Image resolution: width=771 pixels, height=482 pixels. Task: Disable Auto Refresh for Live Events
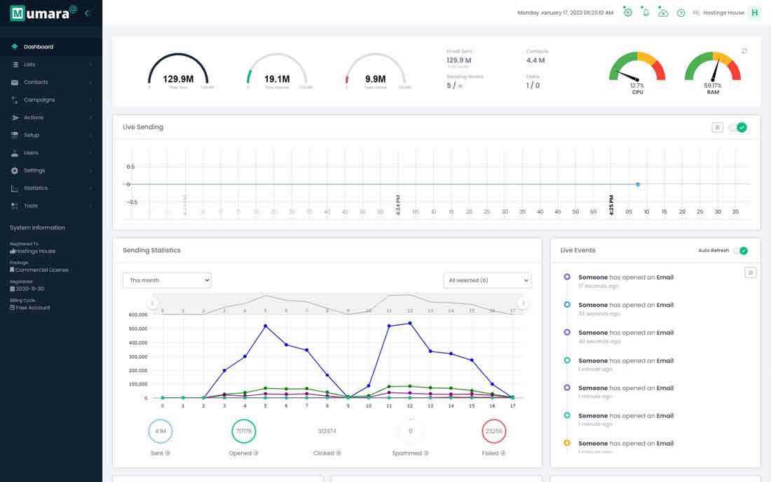(x=740, y=251)
